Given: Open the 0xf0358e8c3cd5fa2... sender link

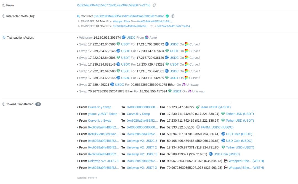Looking at the screenshot, I should 103,134.
